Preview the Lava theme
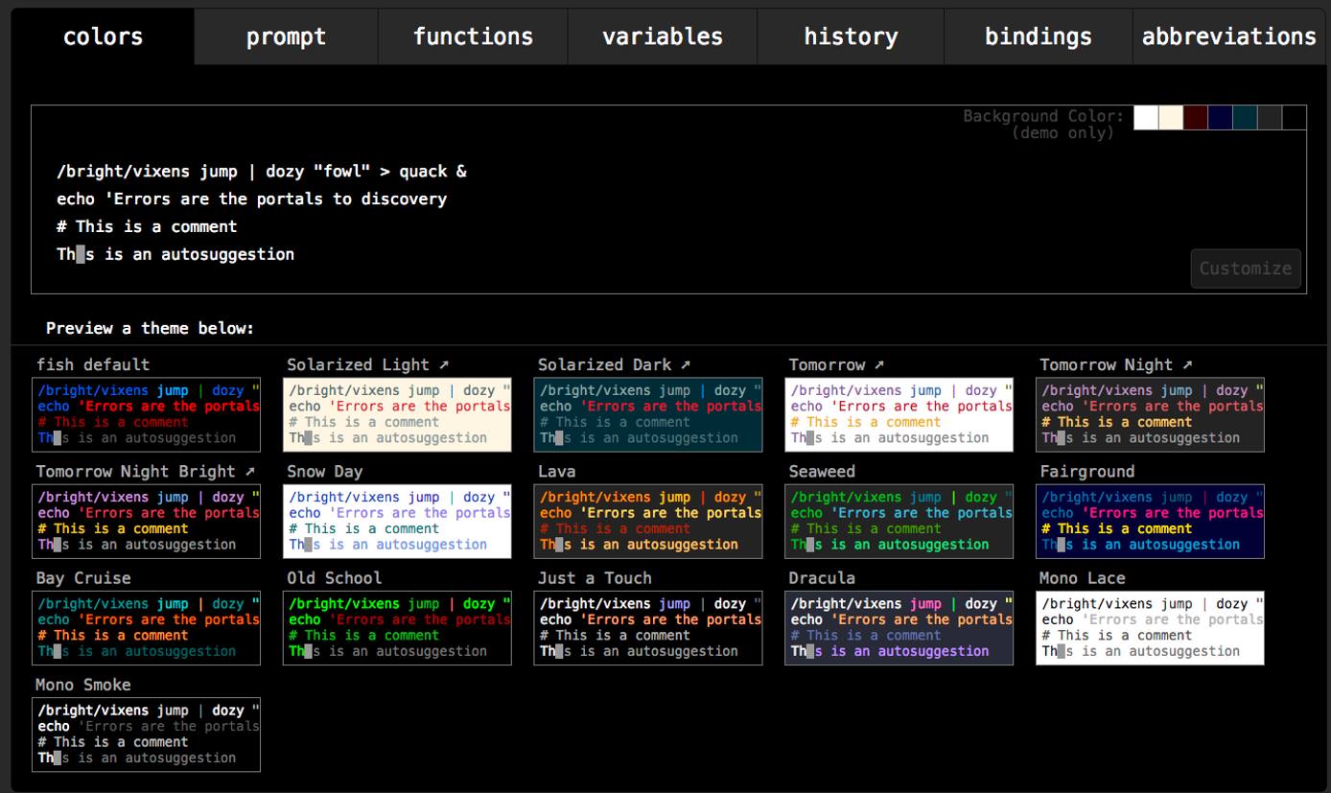This screenshot has height=793, width=1331. coord(647,521)
